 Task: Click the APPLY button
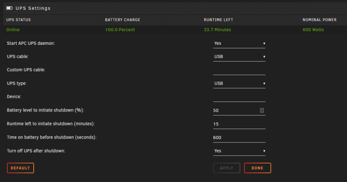click(227, 168)
